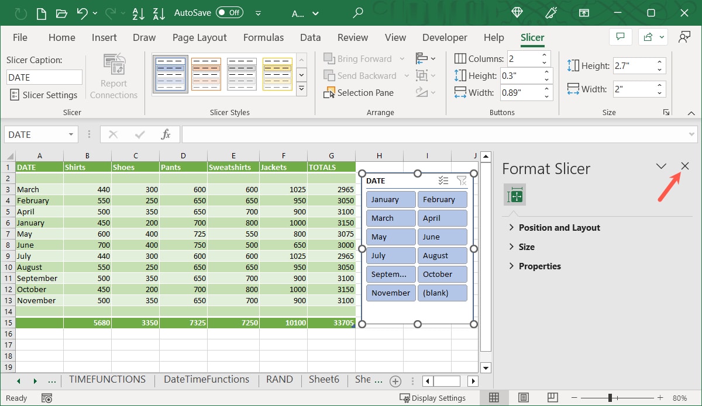Viewport: 702px width, 406px height.
Task: Open the Search magnifier icon
Action: pos(358,12)
